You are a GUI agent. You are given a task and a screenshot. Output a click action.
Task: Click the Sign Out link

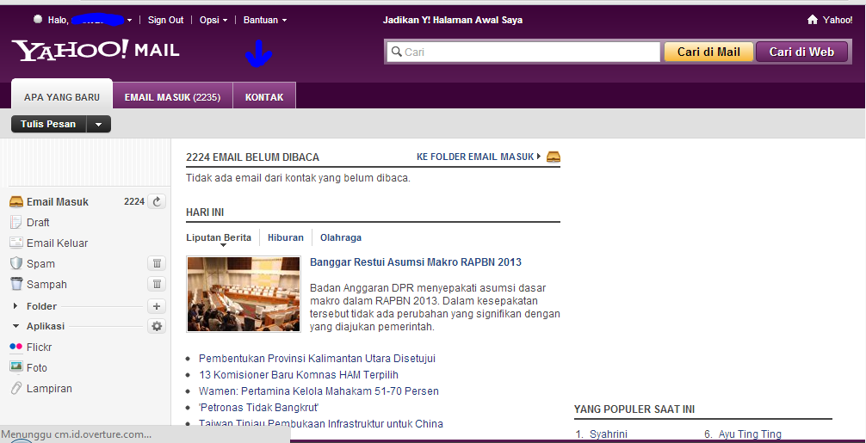(165, 20)
